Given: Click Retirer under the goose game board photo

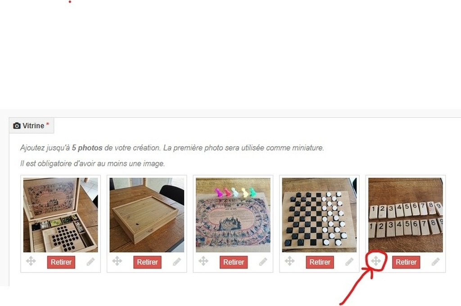Looking at the screenshot, I should [x=234, y=262].
